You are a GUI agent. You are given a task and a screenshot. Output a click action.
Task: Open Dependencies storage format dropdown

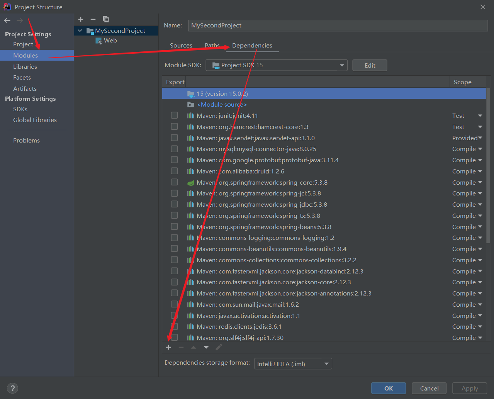(x=293, y=364)
